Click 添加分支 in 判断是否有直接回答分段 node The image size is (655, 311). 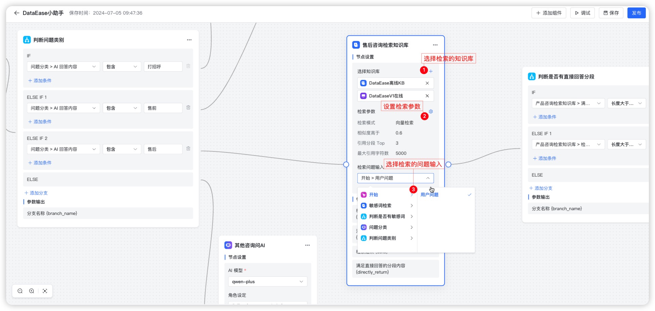(x=541, y=188)
